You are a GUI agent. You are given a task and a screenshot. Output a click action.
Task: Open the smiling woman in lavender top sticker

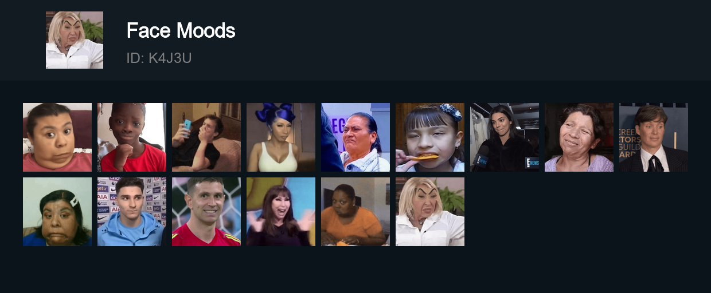(x=579, y=137)
